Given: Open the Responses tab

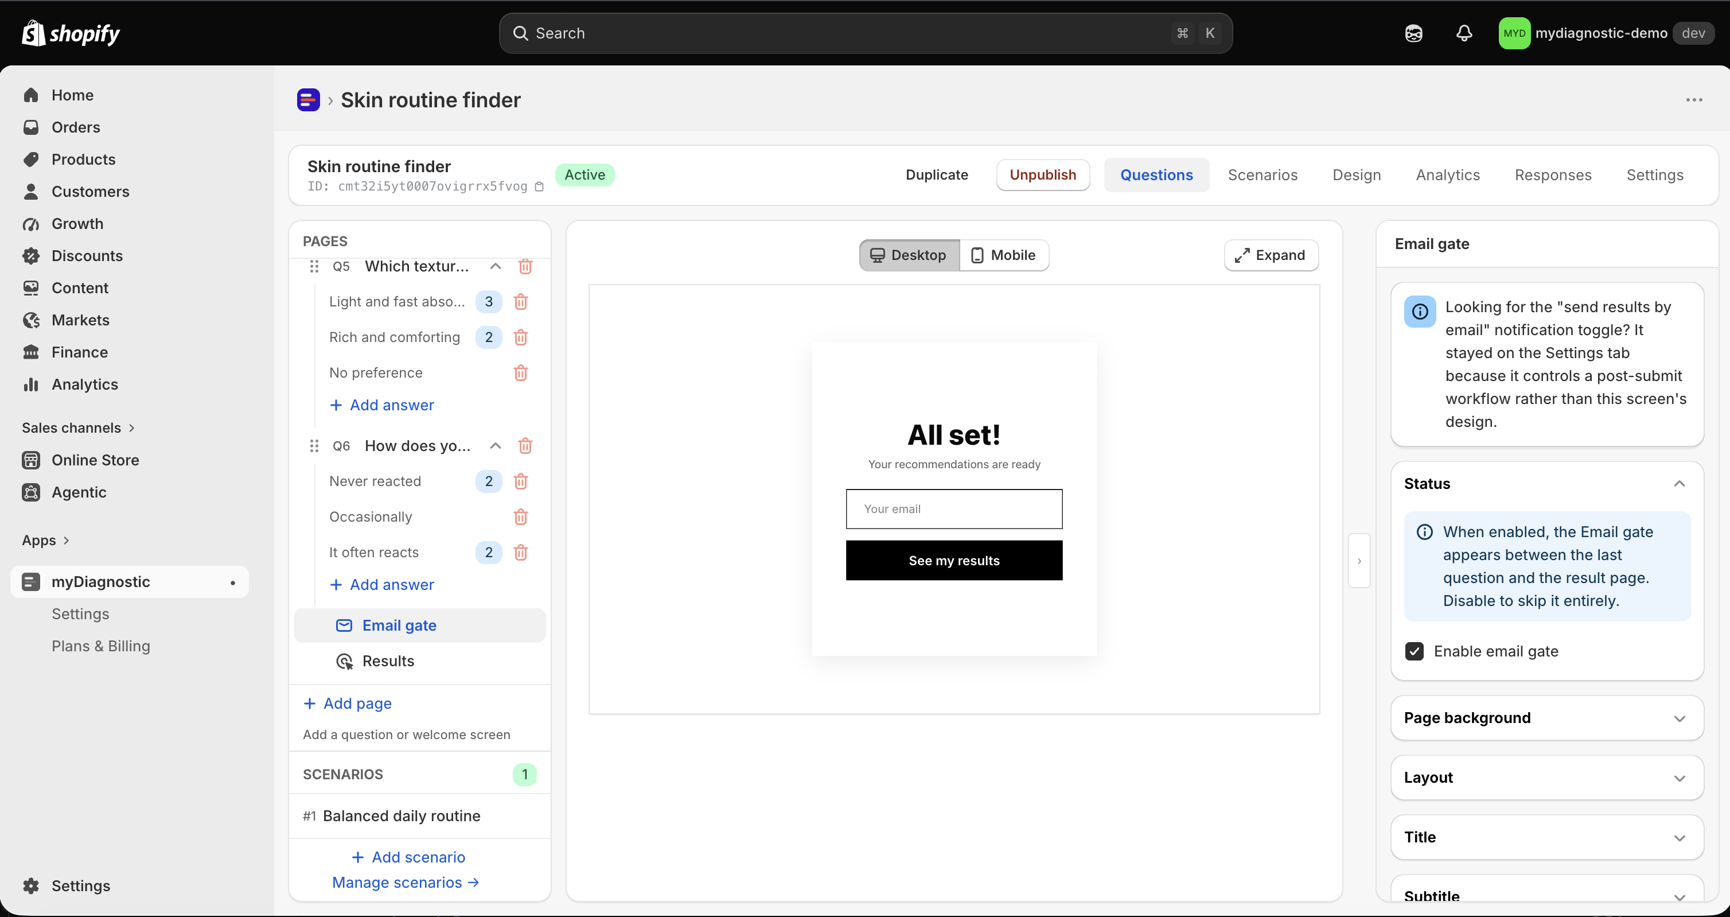Looking at the screenshot, I should pyautogui.click(x=1553, y=174).
